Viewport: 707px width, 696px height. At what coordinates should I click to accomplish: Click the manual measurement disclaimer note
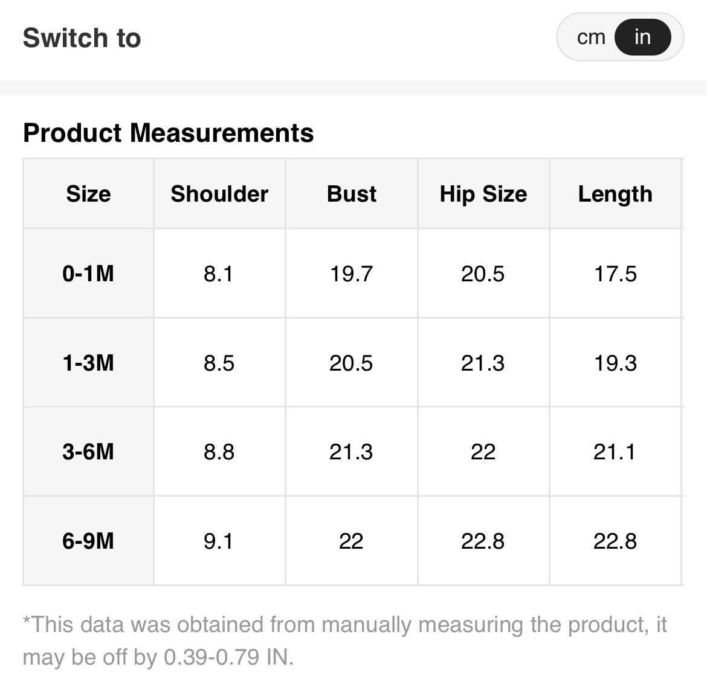tap(344, 640)
